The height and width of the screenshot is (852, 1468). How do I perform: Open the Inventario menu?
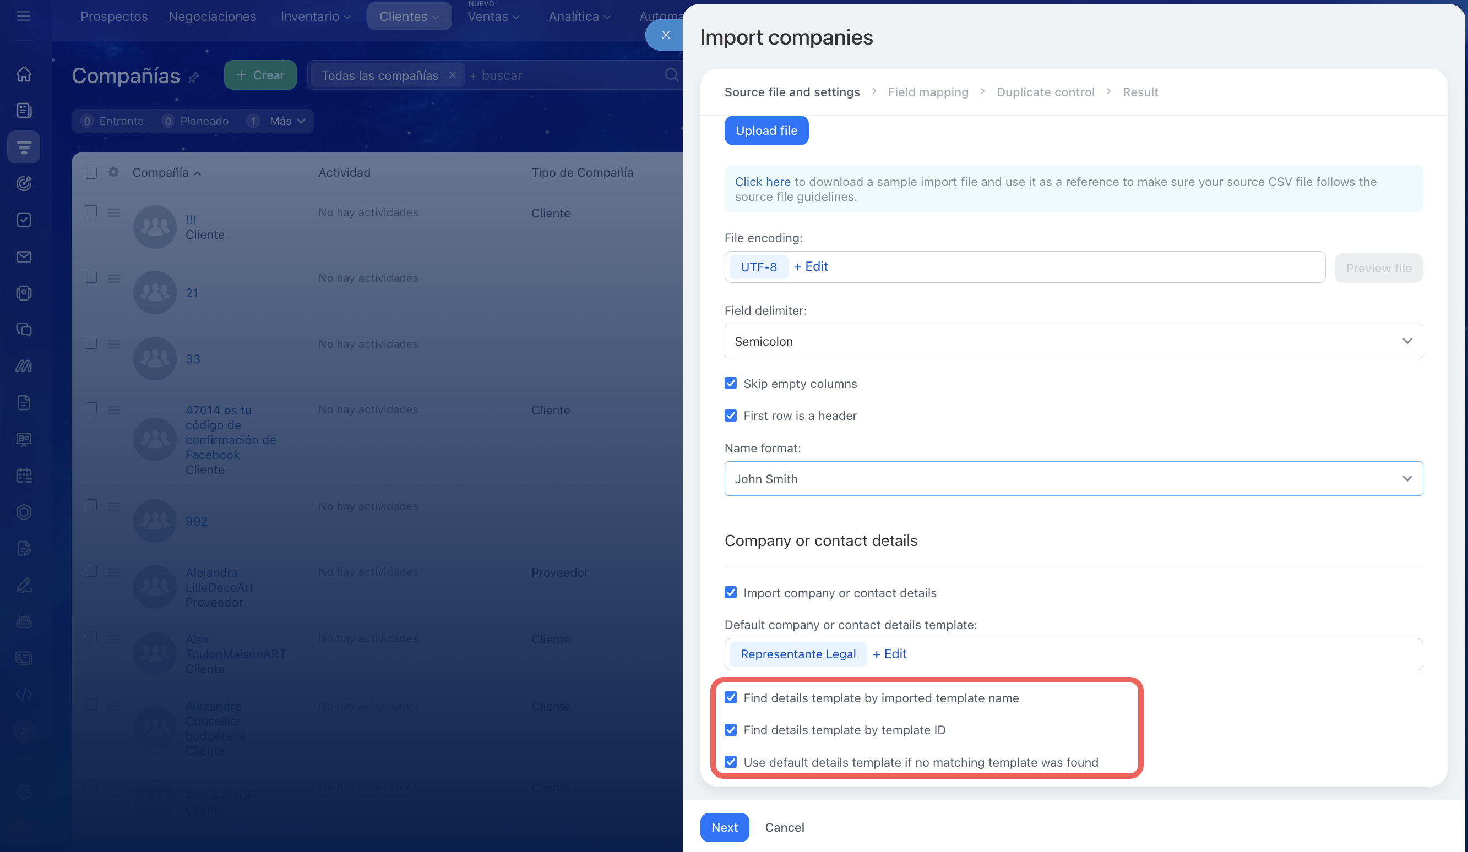[x=315, y=17]
